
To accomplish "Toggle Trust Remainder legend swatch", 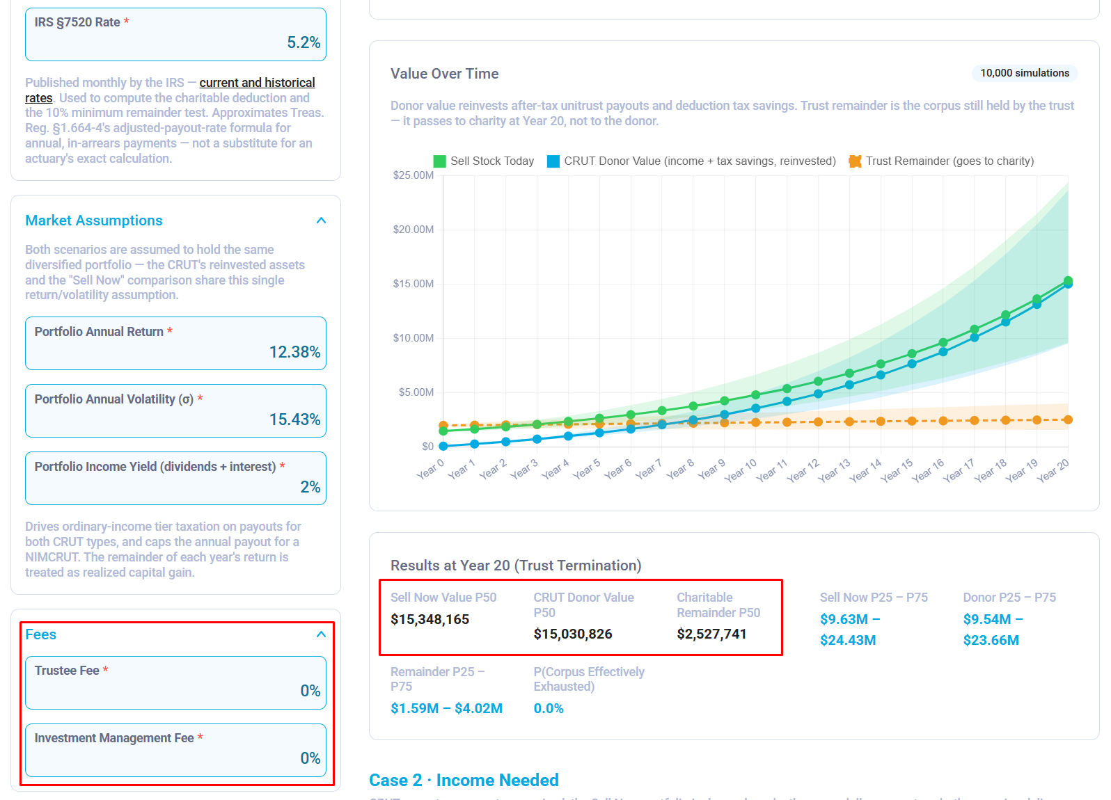I will click(x=855, y=161).
